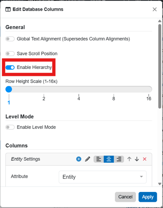Disable the Enable Hierarchy toggle
The image size is (163, 208).
point(10,68)
